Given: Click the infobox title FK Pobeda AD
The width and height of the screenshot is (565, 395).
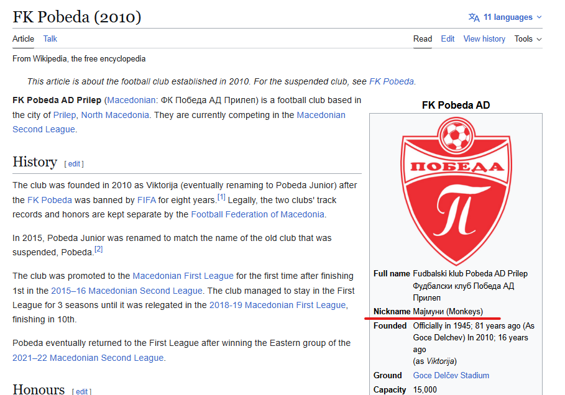Looking at the screenshot, I should pyautogui.click(x=456, y=105).
